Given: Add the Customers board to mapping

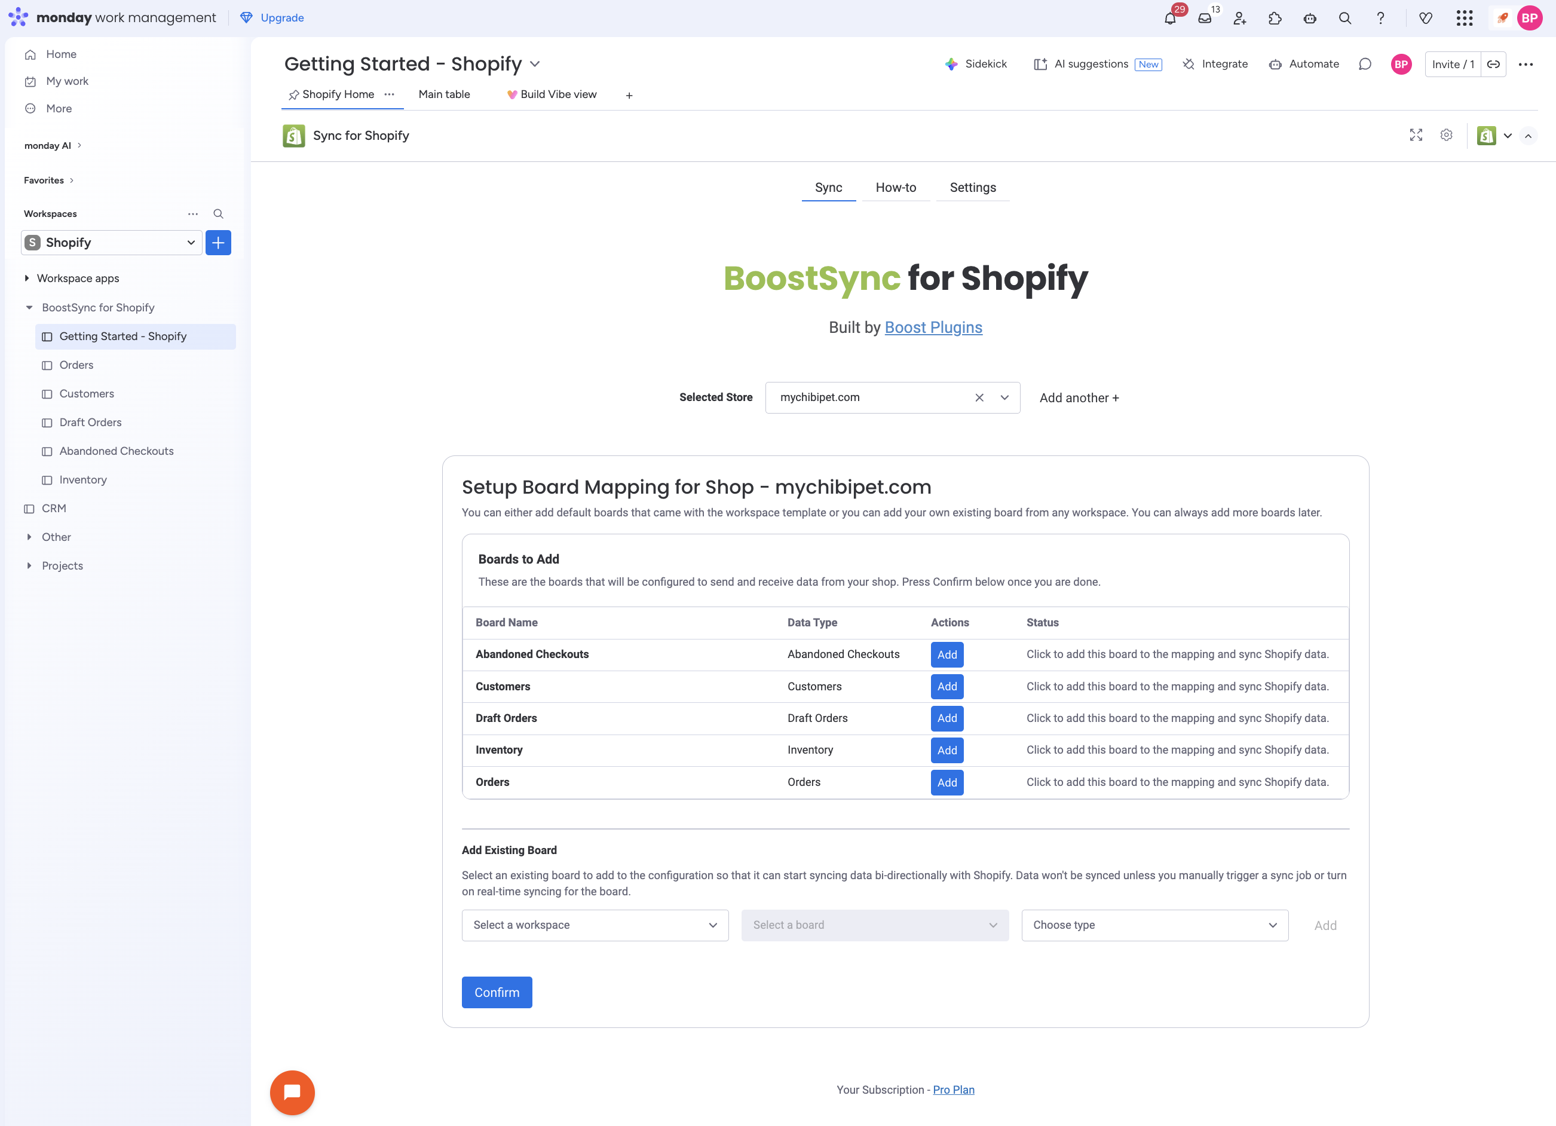Looking at the screenshot, I should [x=947, y=686].
